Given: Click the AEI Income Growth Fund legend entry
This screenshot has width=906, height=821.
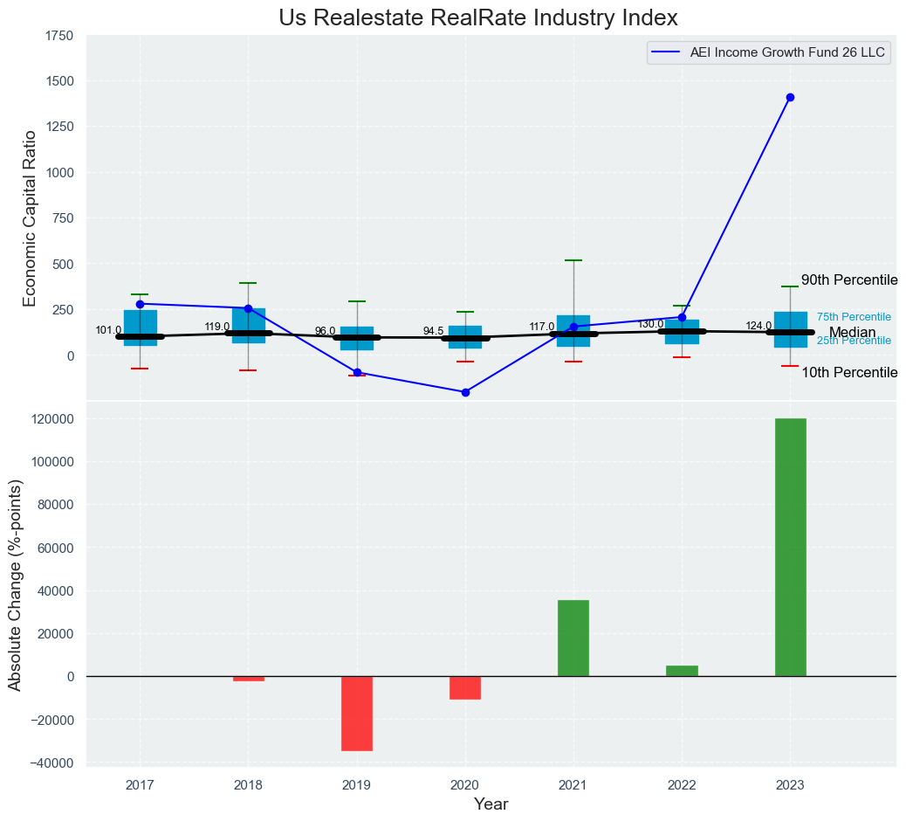Looking at the screenshot, I should pyautogui.click(x=770, y=52).
